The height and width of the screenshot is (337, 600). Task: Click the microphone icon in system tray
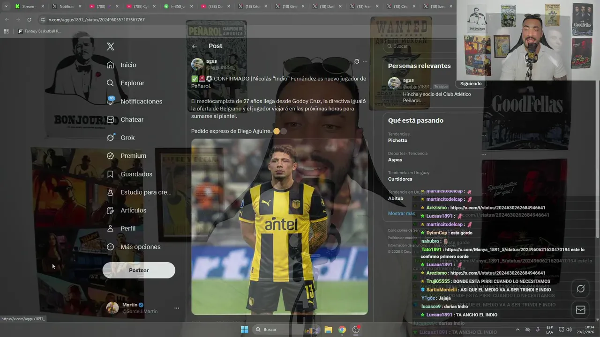[538, 330]
